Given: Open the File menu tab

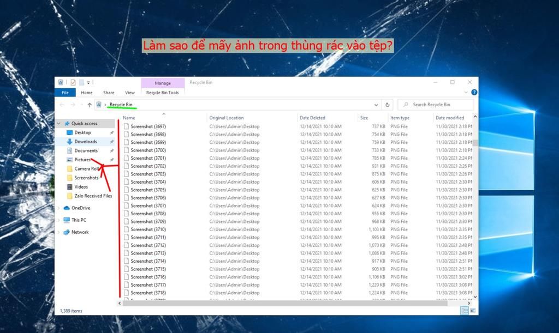Looking at the screenshot, I should [66, 93].
